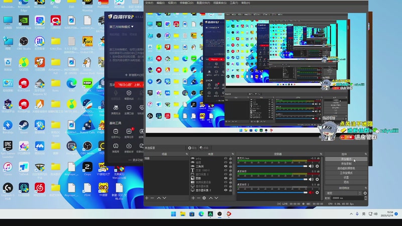
Task: Open the Steam desktop shortcut
Action: click(x=24, y=127)
